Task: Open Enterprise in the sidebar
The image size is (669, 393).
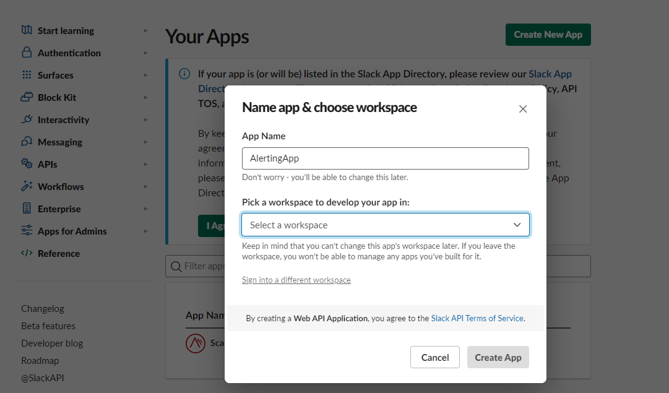Action: (59, 209)
